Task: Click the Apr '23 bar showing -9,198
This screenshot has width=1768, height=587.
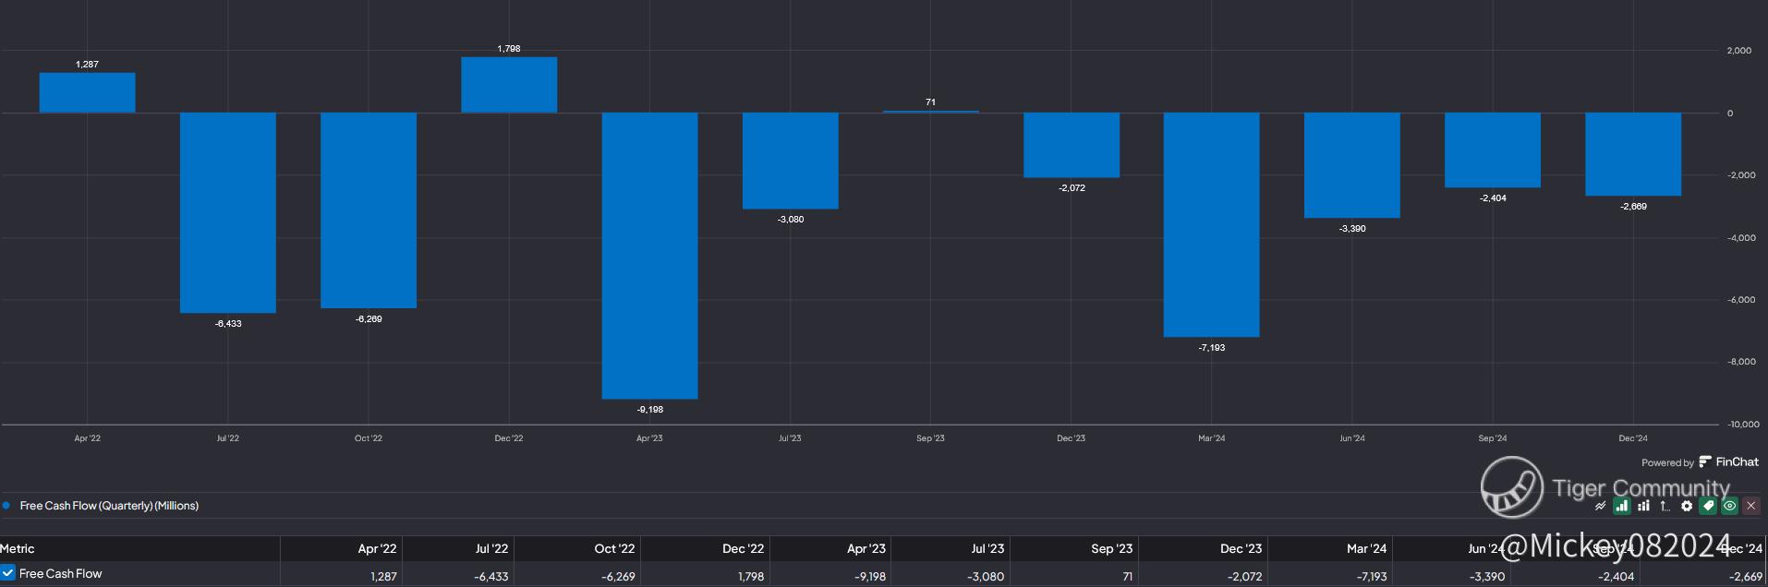Action: 649,256
